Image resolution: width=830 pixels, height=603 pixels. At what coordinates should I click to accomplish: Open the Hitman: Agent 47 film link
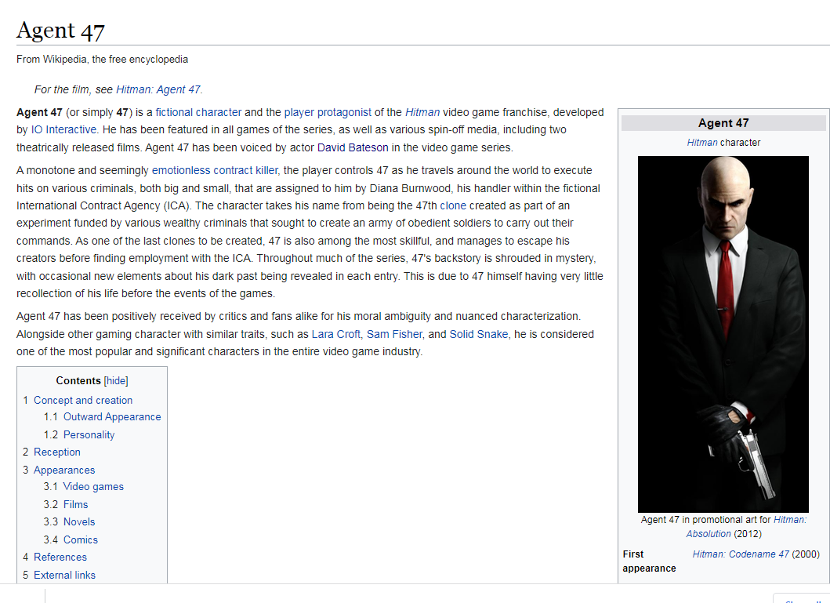(x=158, y=89)
